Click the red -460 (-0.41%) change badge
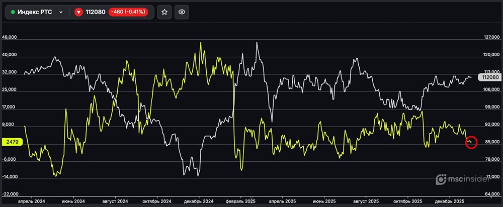The image size is (503, 207). (x=128, y=12)
